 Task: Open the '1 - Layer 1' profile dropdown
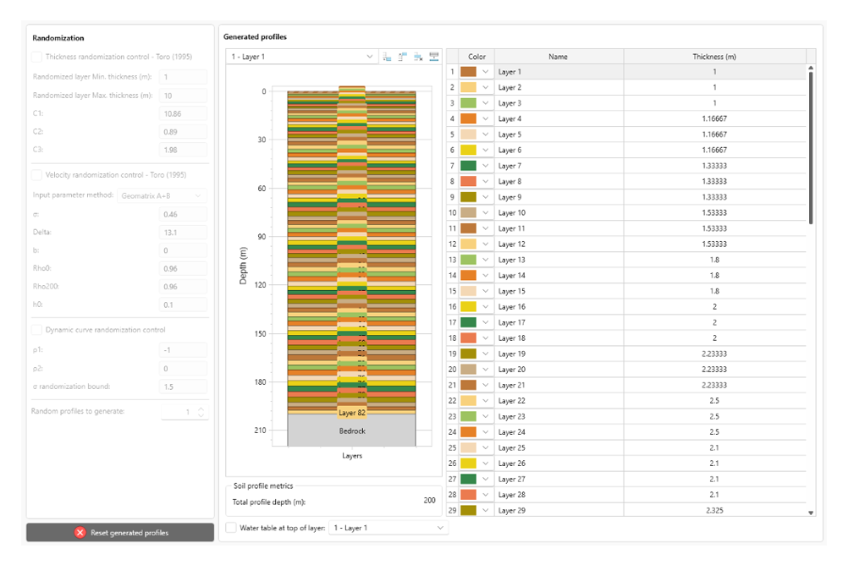coord(302,57)
